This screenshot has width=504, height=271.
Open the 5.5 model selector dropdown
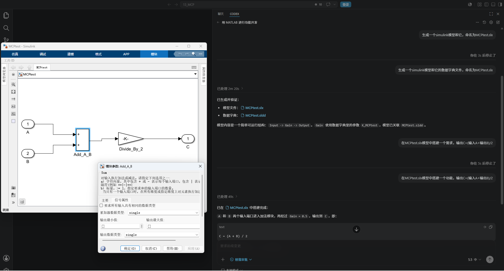pyautogui.click(x=475, y=259)
